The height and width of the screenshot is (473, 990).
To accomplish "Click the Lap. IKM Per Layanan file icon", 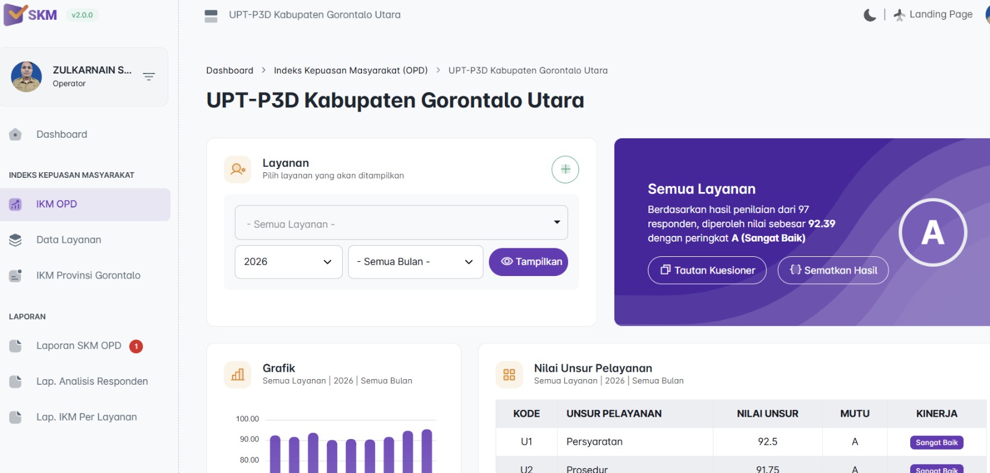I will (15, 417).
